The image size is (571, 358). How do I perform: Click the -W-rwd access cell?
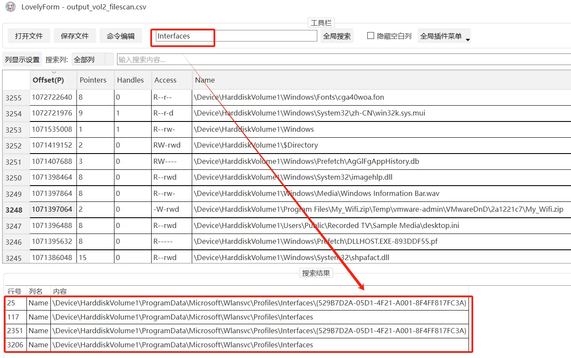point(172,209)
